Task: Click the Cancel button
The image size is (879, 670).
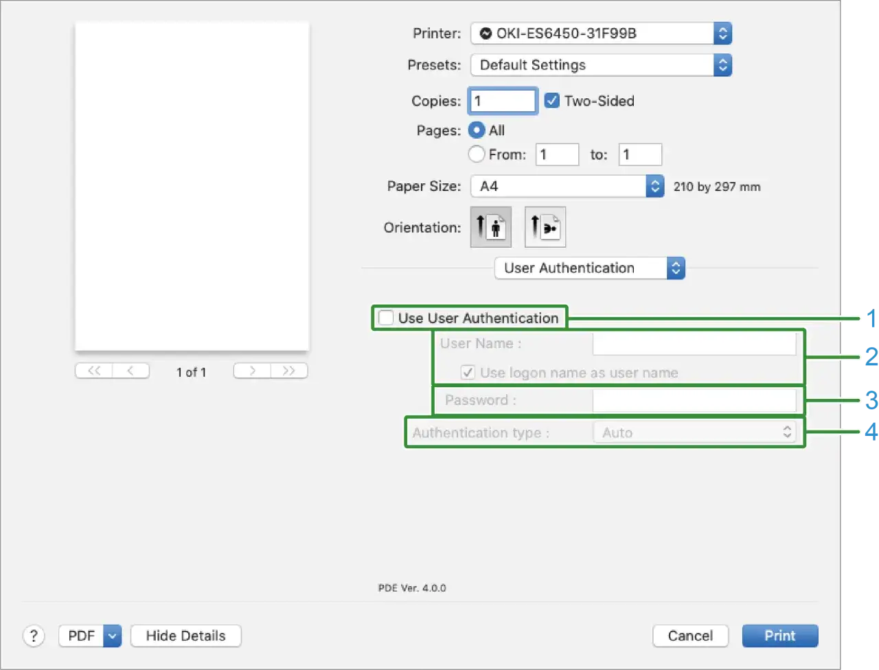Action: click(x=690, y=636)
